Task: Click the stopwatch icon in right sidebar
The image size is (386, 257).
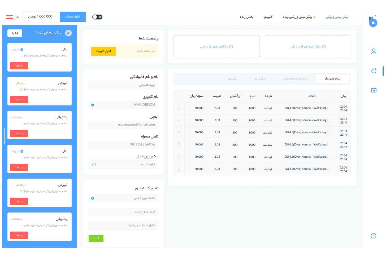Action: [374, 71]
